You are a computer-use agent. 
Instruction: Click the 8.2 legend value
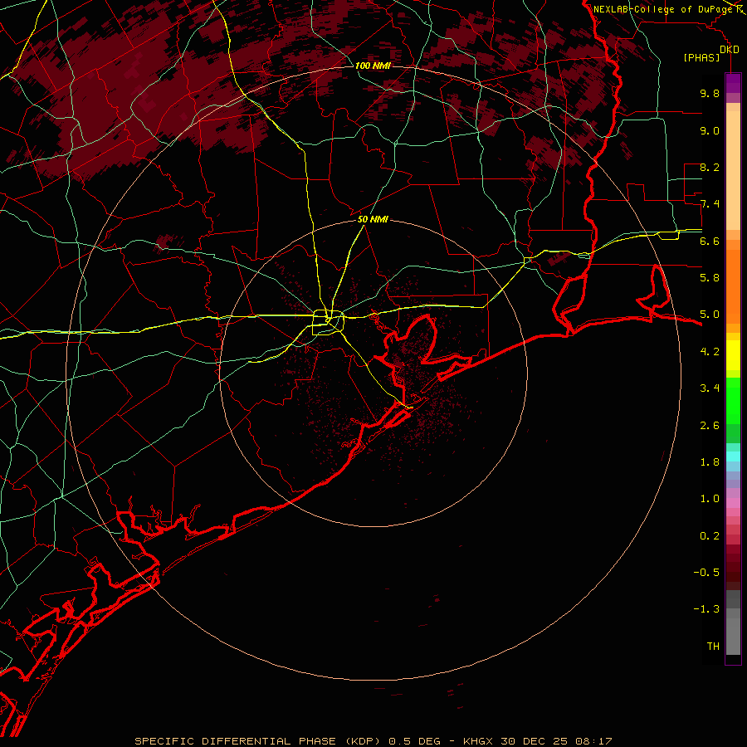[710, 167]
